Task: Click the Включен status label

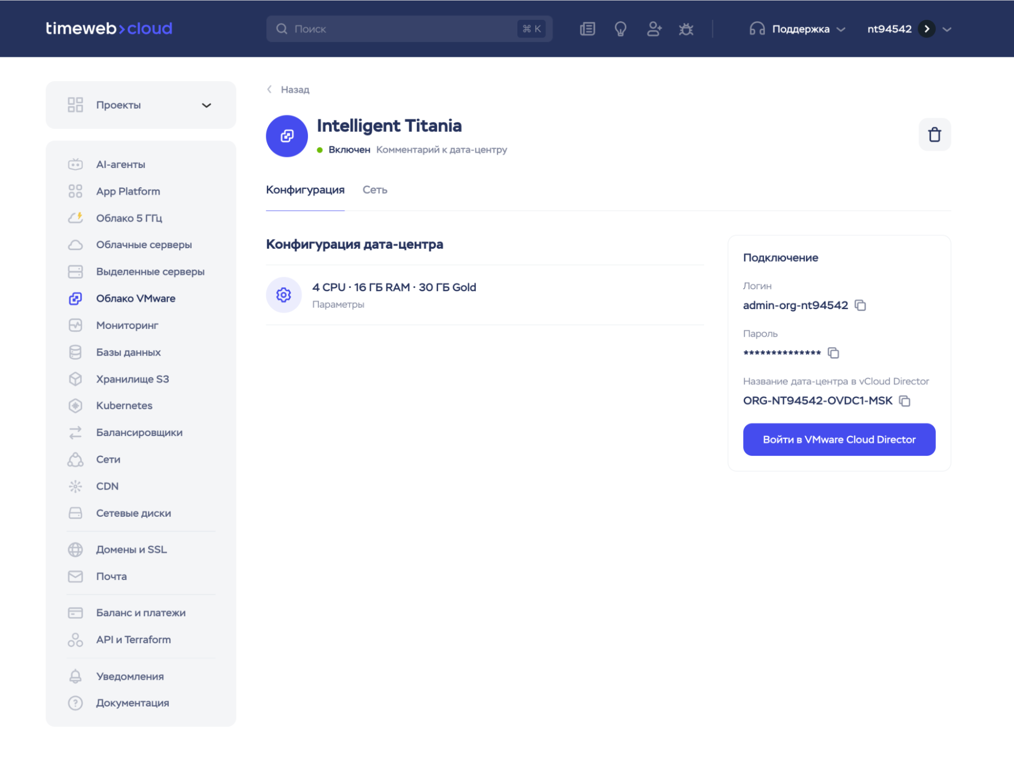Action: pos(349,150)
